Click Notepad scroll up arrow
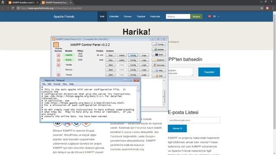The height and width of the screenshot is (155, 276). pyautogui.click(x=138, y=87)
